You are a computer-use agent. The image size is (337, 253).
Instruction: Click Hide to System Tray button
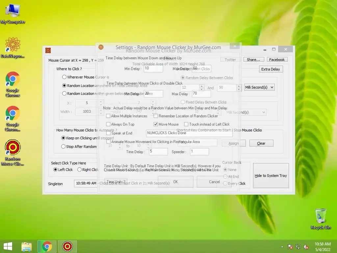click(x=271, y=176)
